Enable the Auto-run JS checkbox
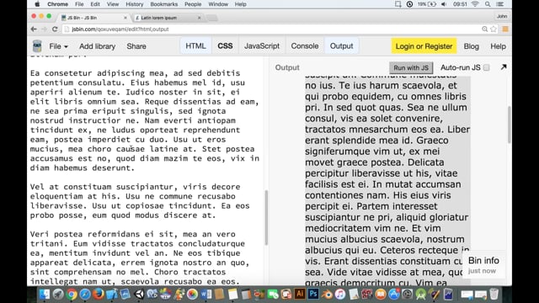 [x=487, y=67]
